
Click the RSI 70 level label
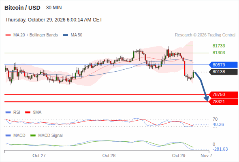pos(215,119)
